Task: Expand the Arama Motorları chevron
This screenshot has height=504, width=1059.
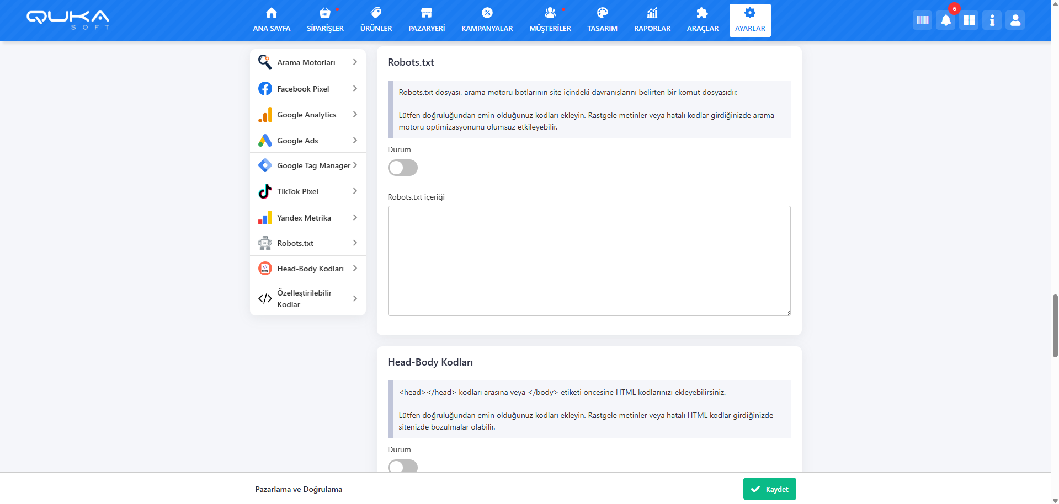Action: [355, 62]
